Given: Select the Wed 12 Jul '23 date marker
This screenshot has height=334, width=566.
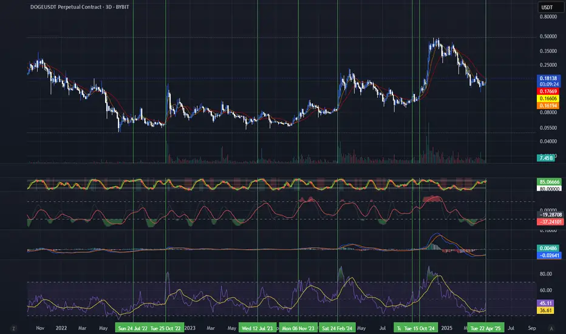Looking at the screenshot, I should tap(257, 328).
